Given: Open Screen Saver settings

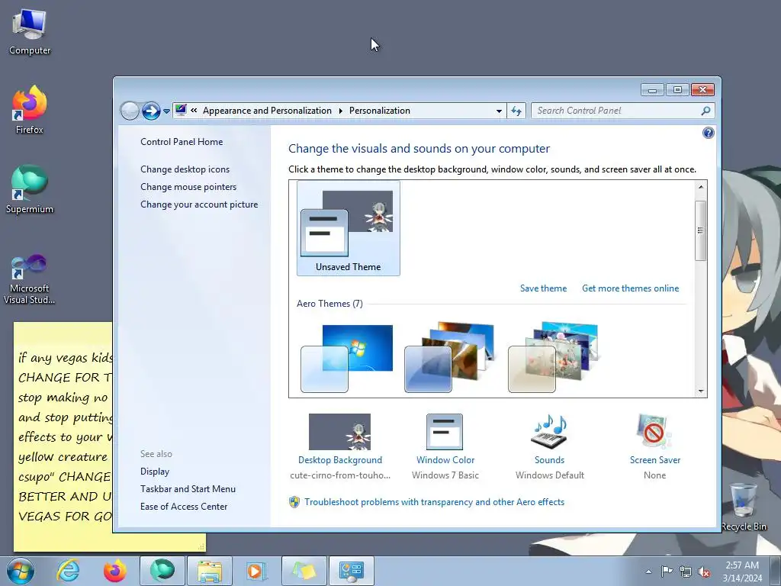Looking at the screenshot, I should point(654,446).
